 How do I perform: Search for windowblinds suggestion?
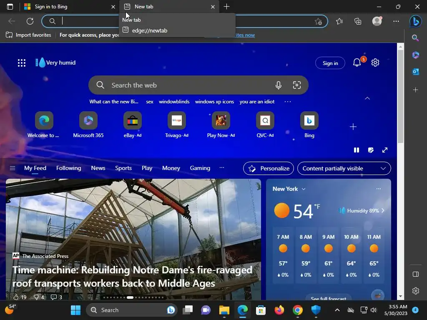point(174,102)
